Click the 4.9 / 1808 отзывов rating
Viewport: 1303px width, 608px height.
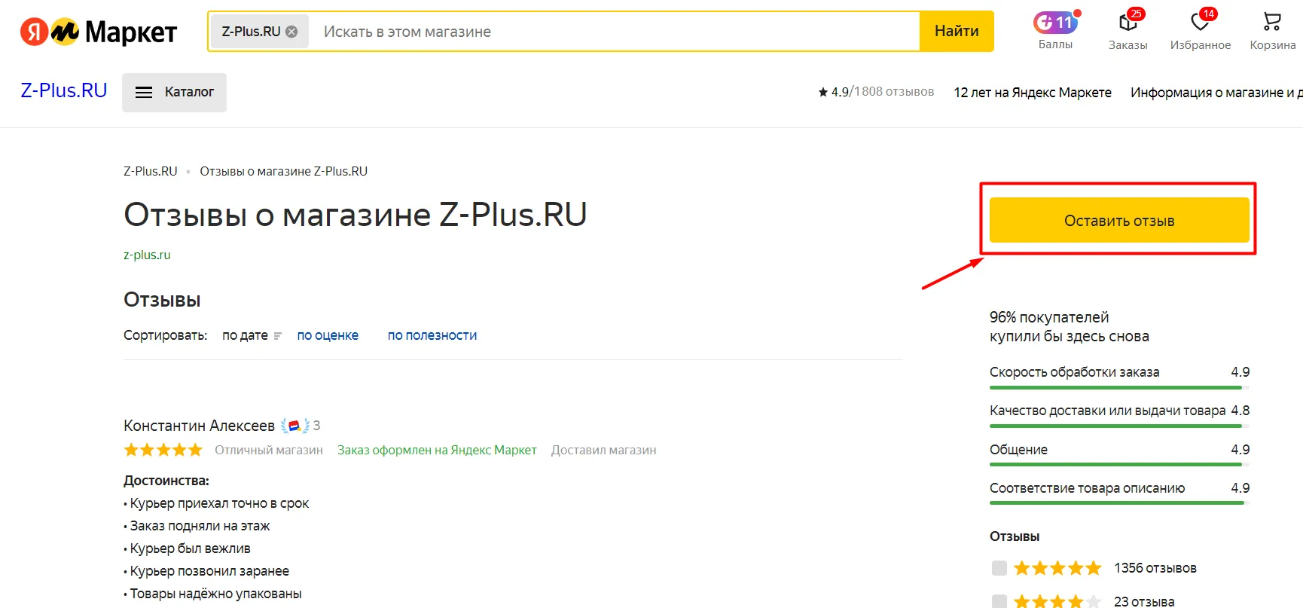click(876, 92)
